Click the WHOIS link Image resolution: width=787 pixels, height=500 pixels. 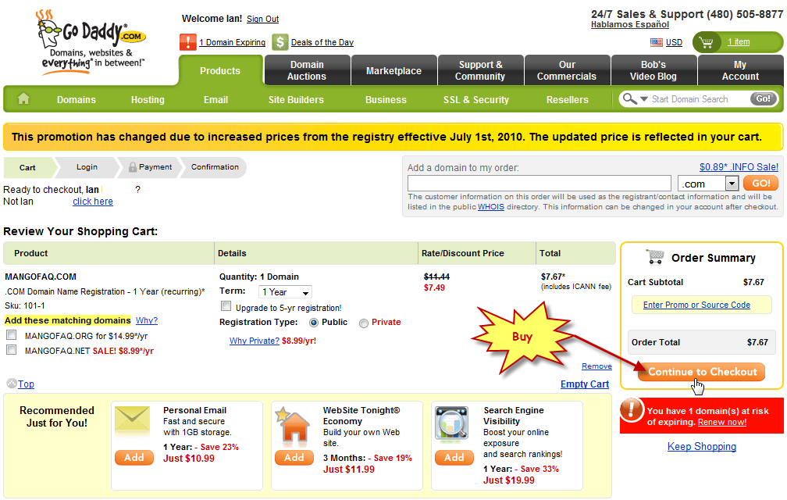tap(491, 207)
